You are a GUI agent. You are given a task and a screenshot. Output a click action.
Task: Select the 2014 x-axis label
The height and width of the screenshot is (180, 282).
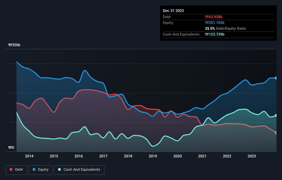[x=29, y=156]
